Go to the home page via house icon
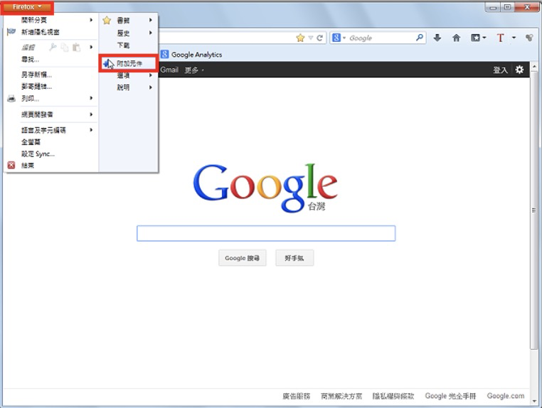This screenshot has width=542, height=408. [456, 38]
